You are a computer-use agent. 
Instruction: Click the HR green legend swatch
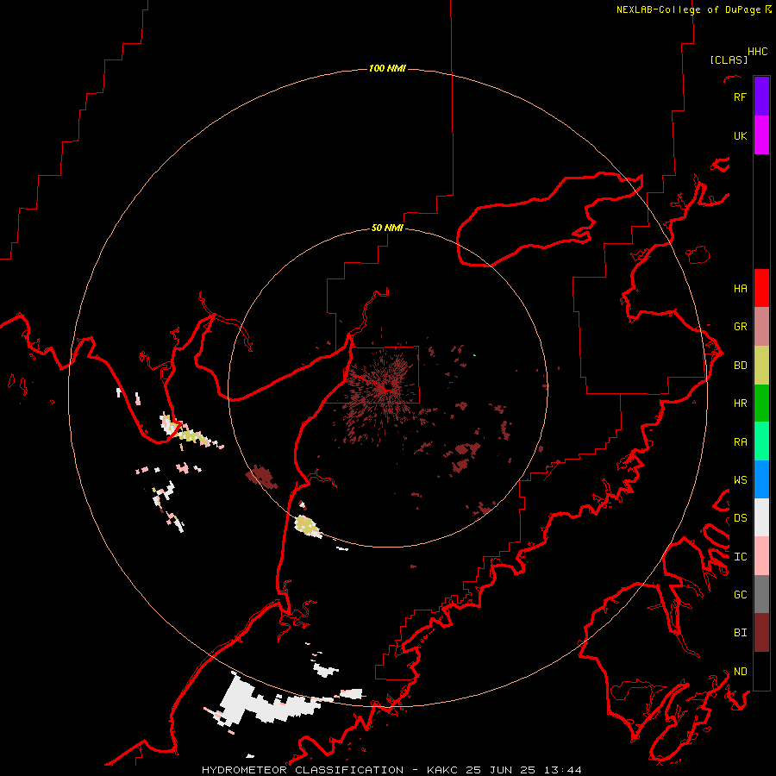pos(761,404)
